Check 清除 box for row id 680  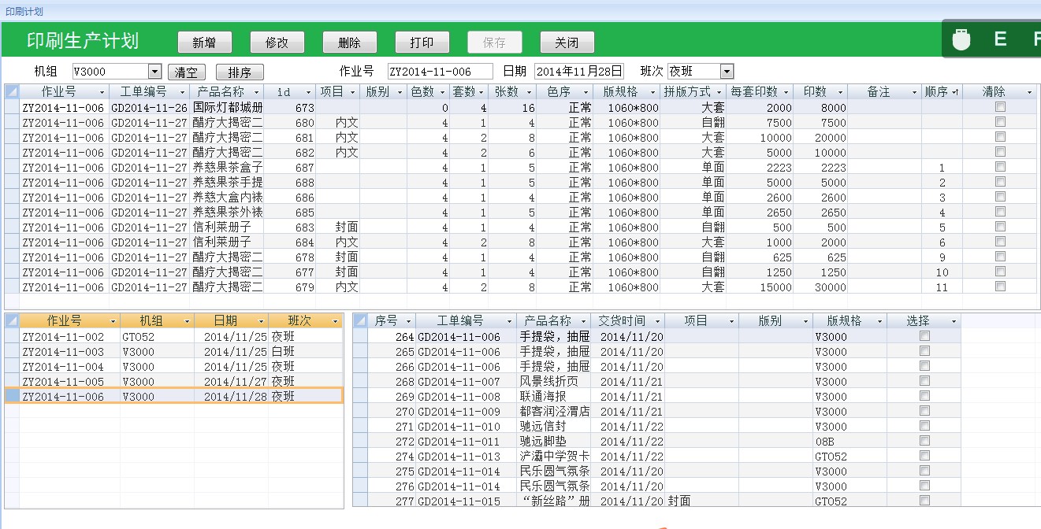pyautogui.click(x=1000, y=122)
